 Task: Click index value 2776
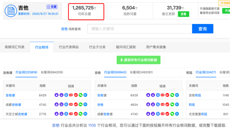pos(43,114)
